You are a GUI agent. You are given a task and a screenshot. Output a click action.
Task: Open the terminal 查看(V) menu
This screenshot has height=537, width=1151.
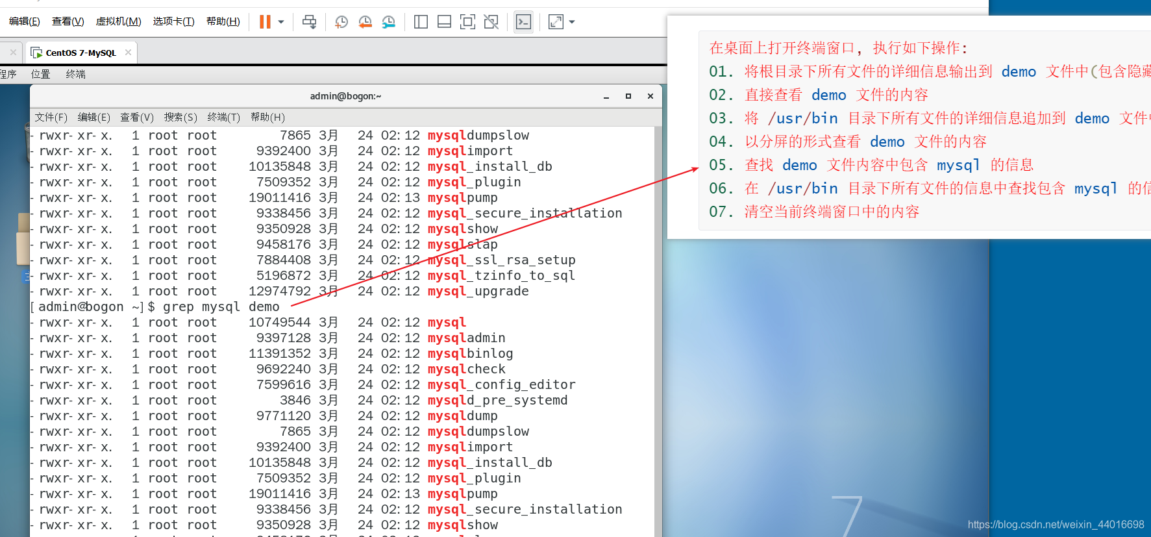click(137, 118)
